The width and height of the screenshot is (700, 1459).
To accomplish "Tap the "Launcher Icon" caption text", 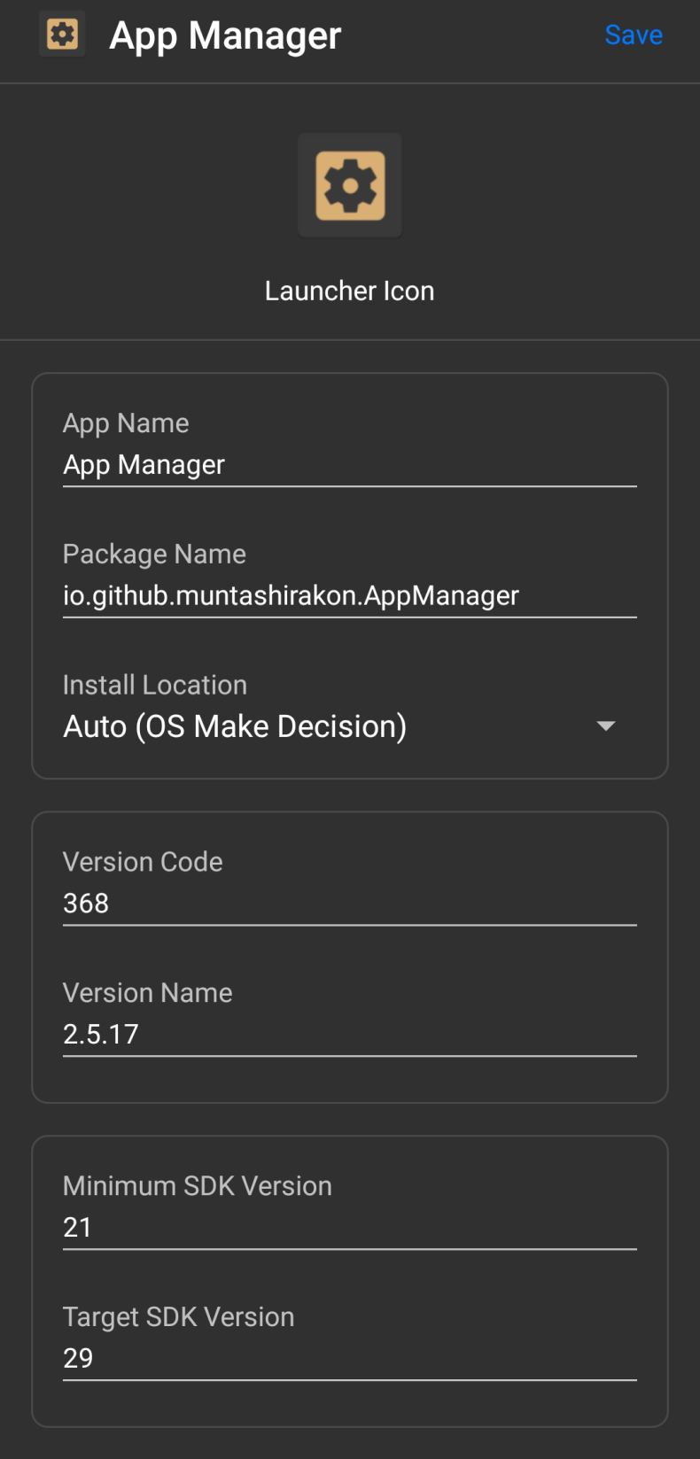I will pyautogui.click(x=350, y=291).
